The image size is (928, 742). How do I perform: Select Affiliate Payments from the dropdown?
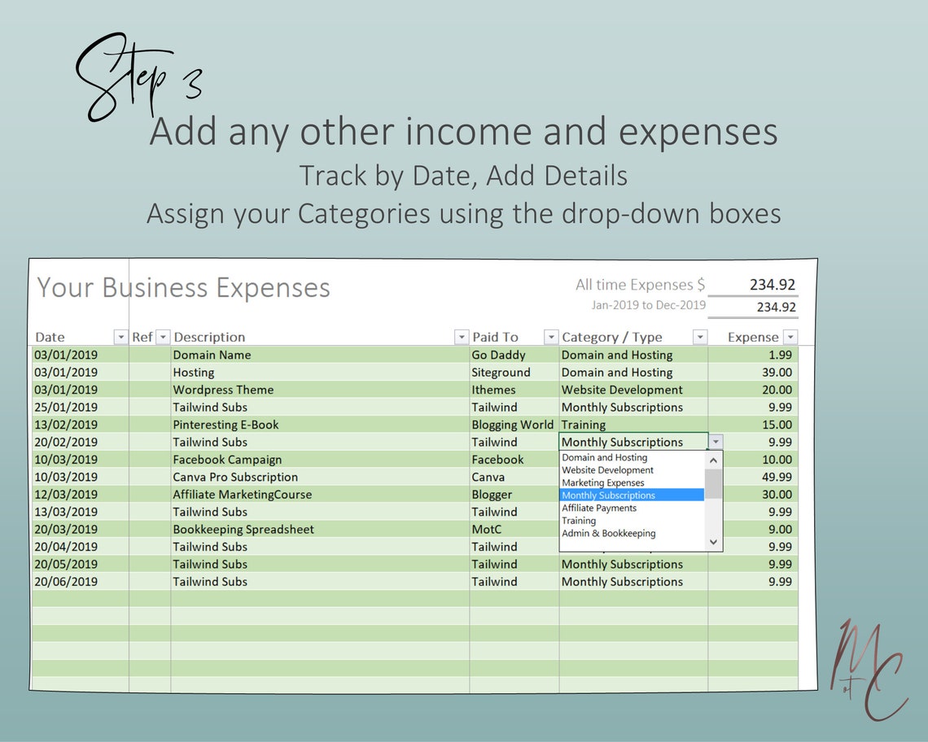[598, 507]
